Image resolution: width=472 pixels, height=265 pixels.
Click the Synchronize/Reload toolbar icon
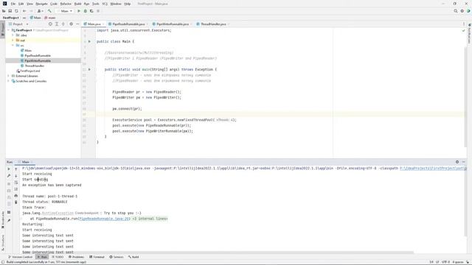coord(16,11)
